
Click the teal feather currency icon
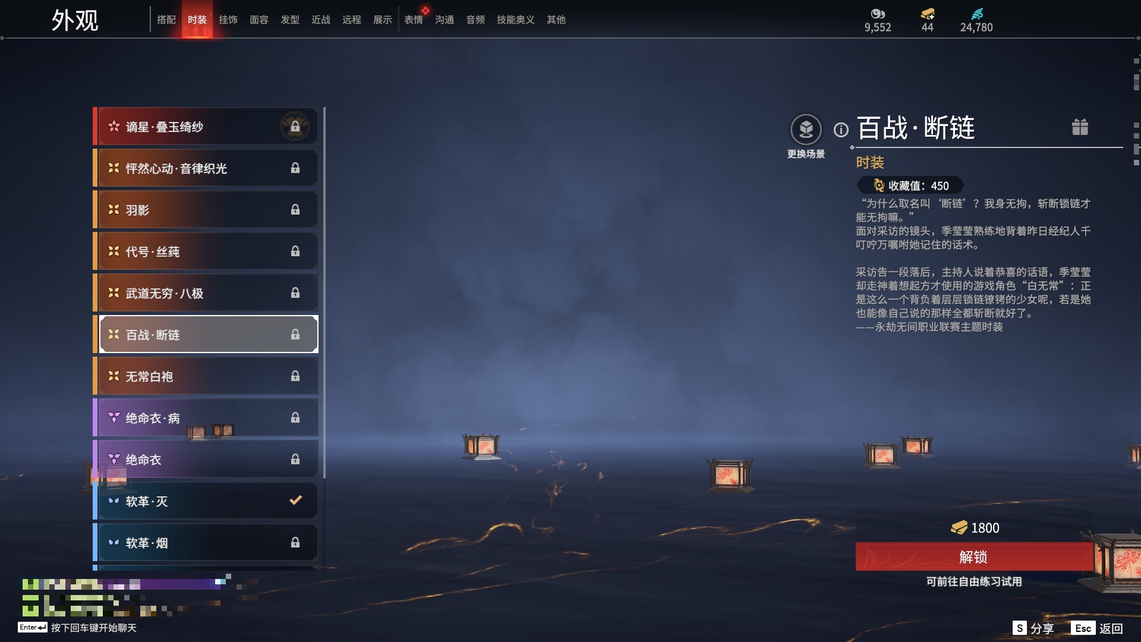(x=977, y=13)
